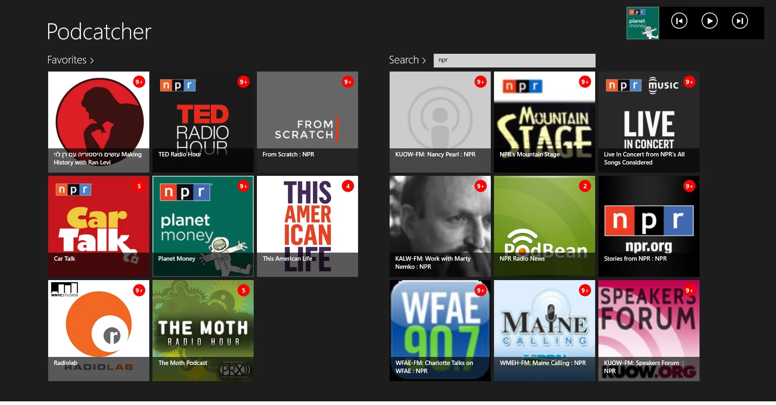
Task: Skip to previous track
Action: pos(679,21)
